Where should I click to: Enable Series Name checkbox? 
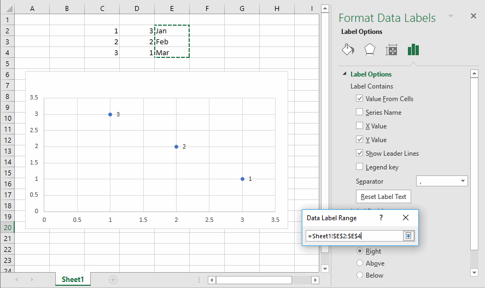[x=359, y=112]
